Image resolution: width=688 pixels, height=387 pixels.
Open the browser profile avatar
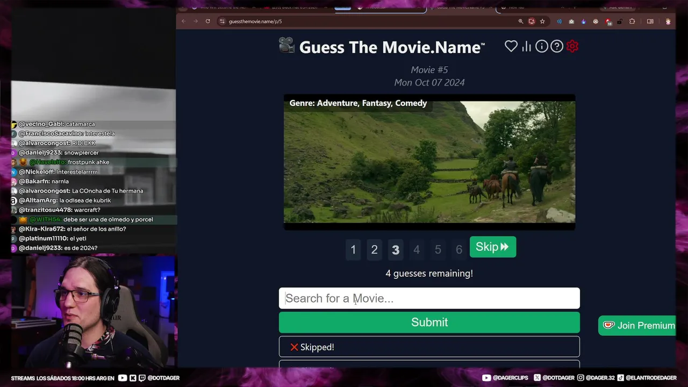(x=668, y=21)
